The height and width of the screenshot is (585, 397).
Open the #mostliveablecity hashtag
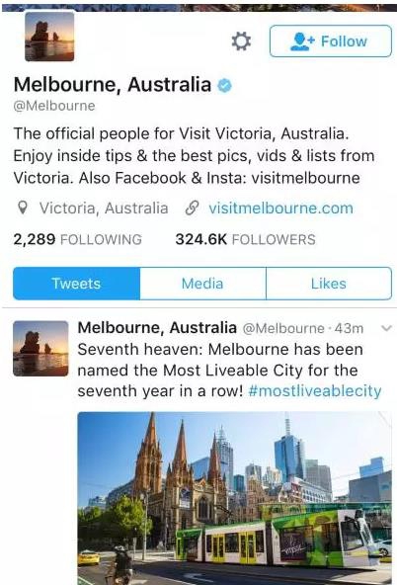pos(315,391)
